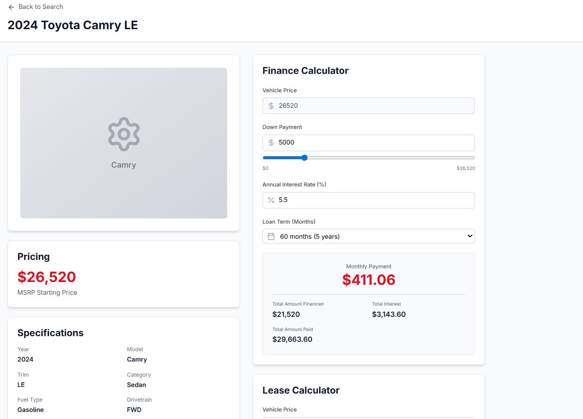Click the $26,520 slider maximum label

466,168
